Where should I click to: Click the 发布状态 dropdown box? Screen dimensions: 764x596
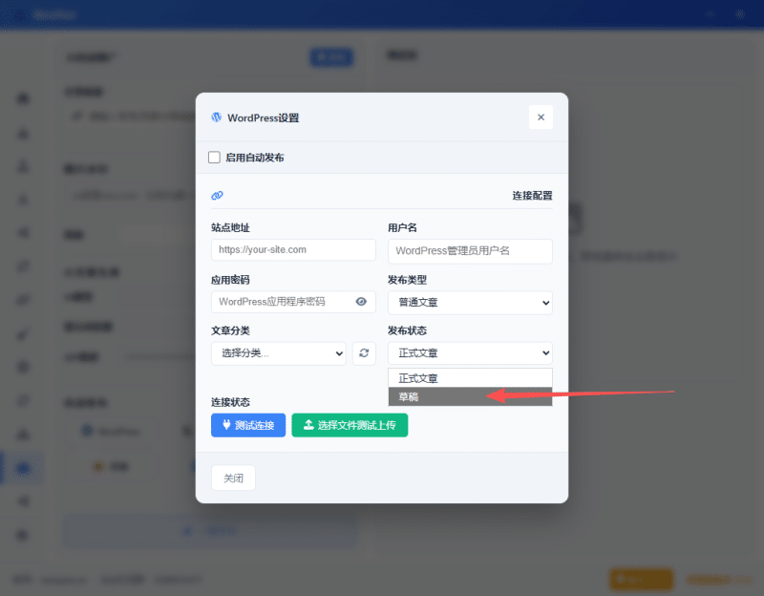coord(470,353)
